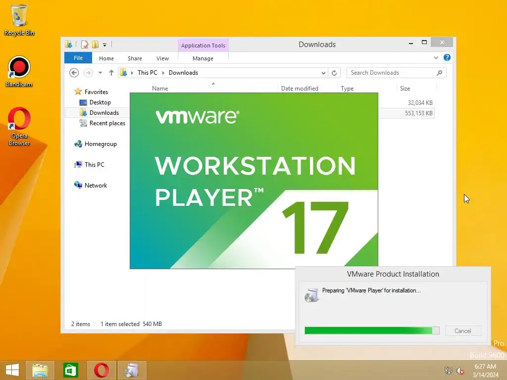Click Downloads in the address path

pyautogui.click(x=183, y=73)
